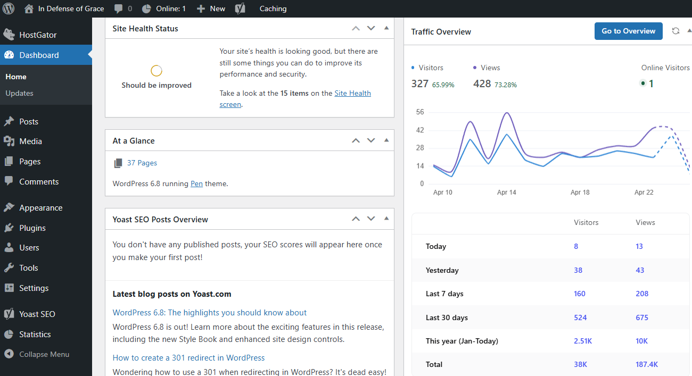Screen dimensions: 692x376
Task: Open Updates submenu item
Action: pos(19,93)
